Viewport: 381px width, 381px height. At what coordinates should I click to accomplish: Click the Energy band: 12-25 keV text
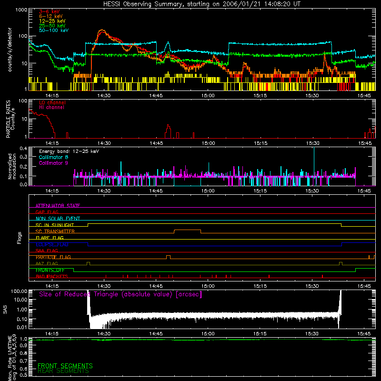coord(69,151)
